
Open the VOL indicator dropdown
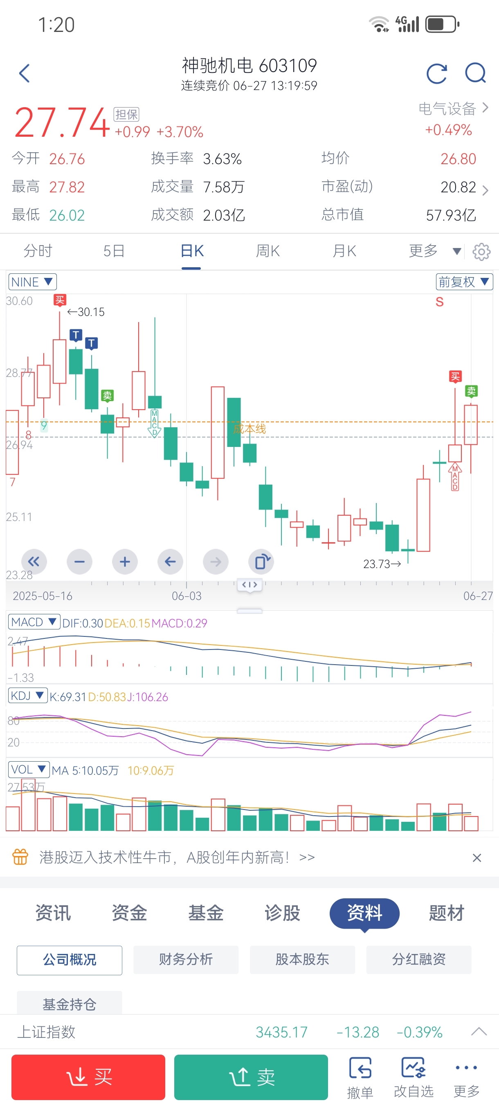29,769
